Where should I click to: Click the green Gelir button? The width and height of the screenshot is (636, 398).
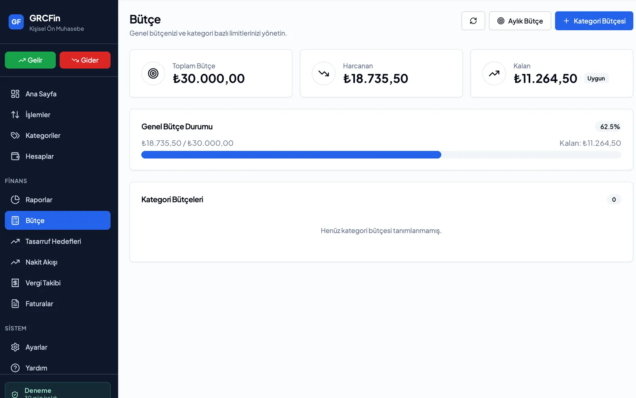[30, 60]
